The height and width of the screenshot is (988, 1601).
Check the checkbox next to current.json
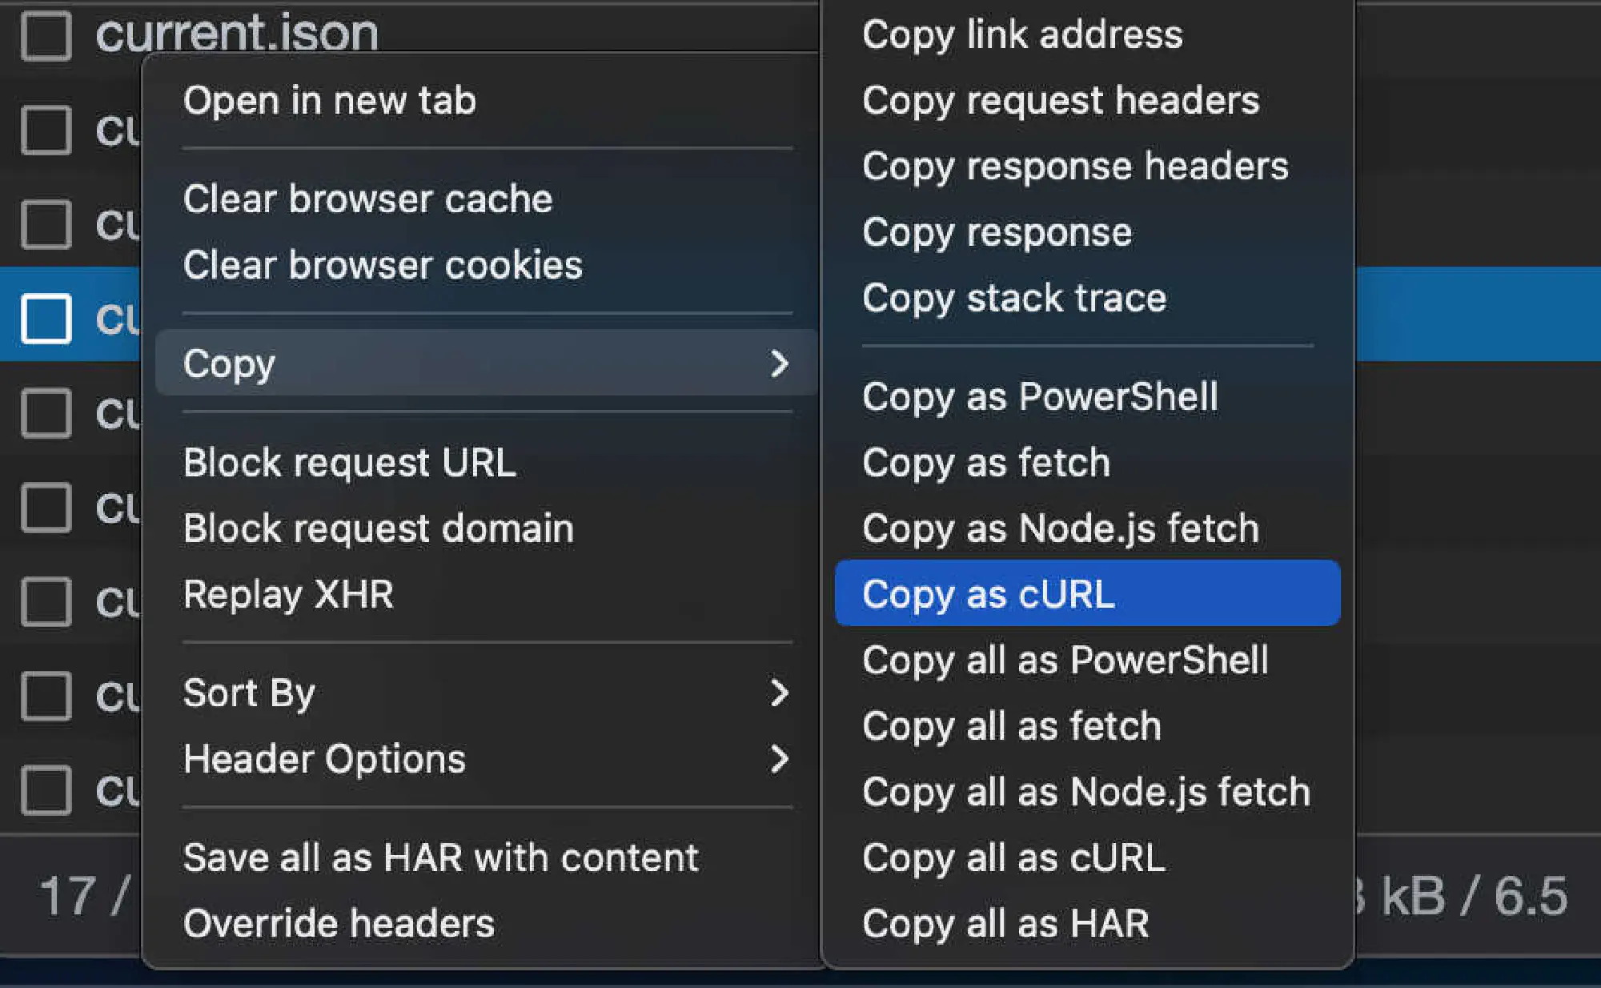pyautogui.click(x=46, y=34)
